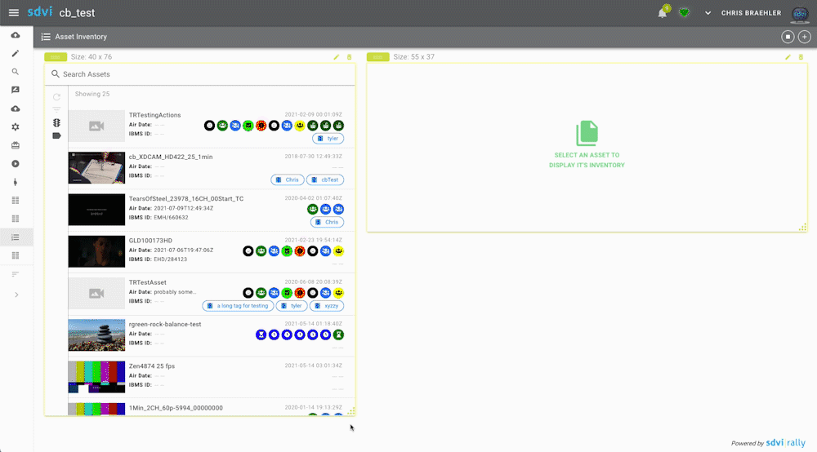
Task: Open the Chris Braehler user menu
Action: (751, 13)
